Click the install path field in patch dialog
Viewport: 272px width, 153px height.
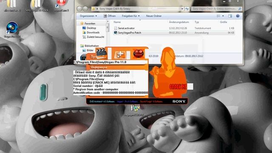click(110, 62)
